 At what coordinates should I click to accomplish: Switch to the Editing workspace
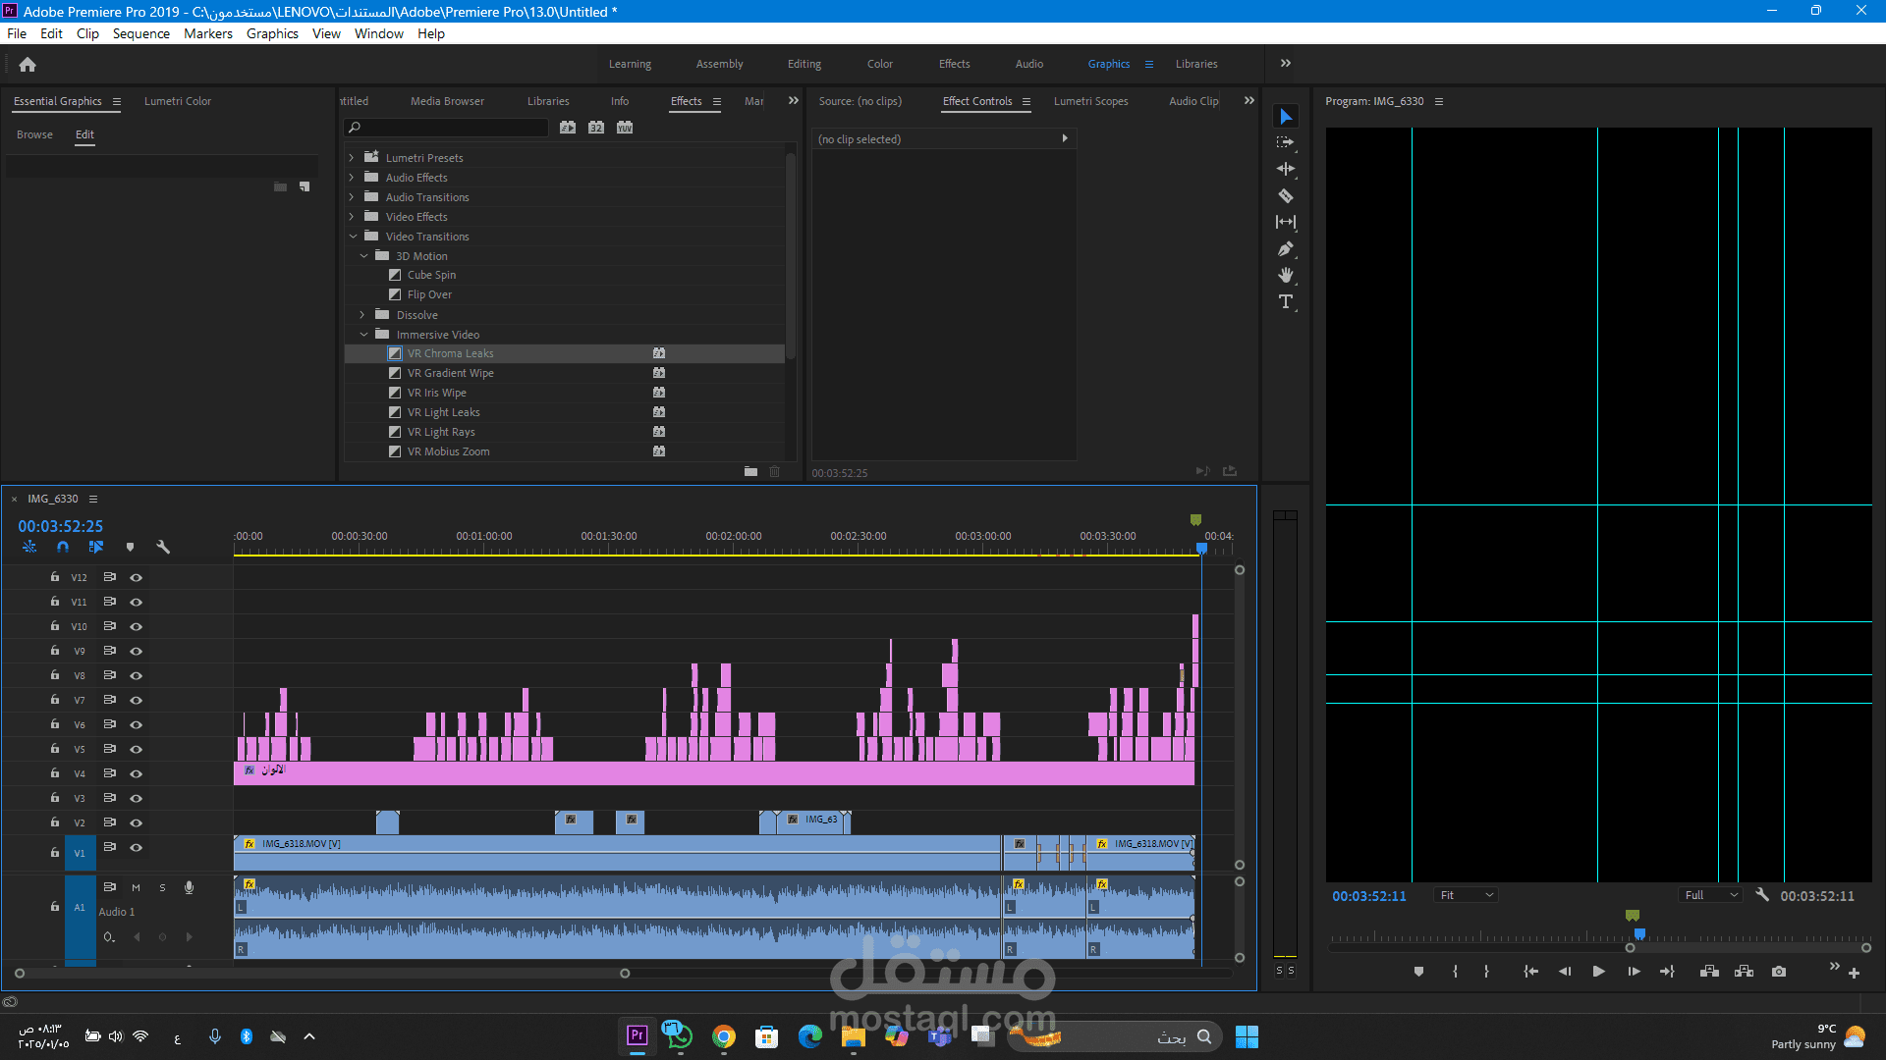tap(804, 64)
